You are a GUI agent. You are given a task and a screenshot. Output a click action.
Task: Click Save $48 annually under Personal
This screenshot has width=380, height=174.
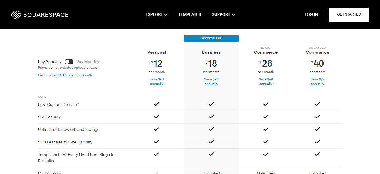(x=157, y=82)
